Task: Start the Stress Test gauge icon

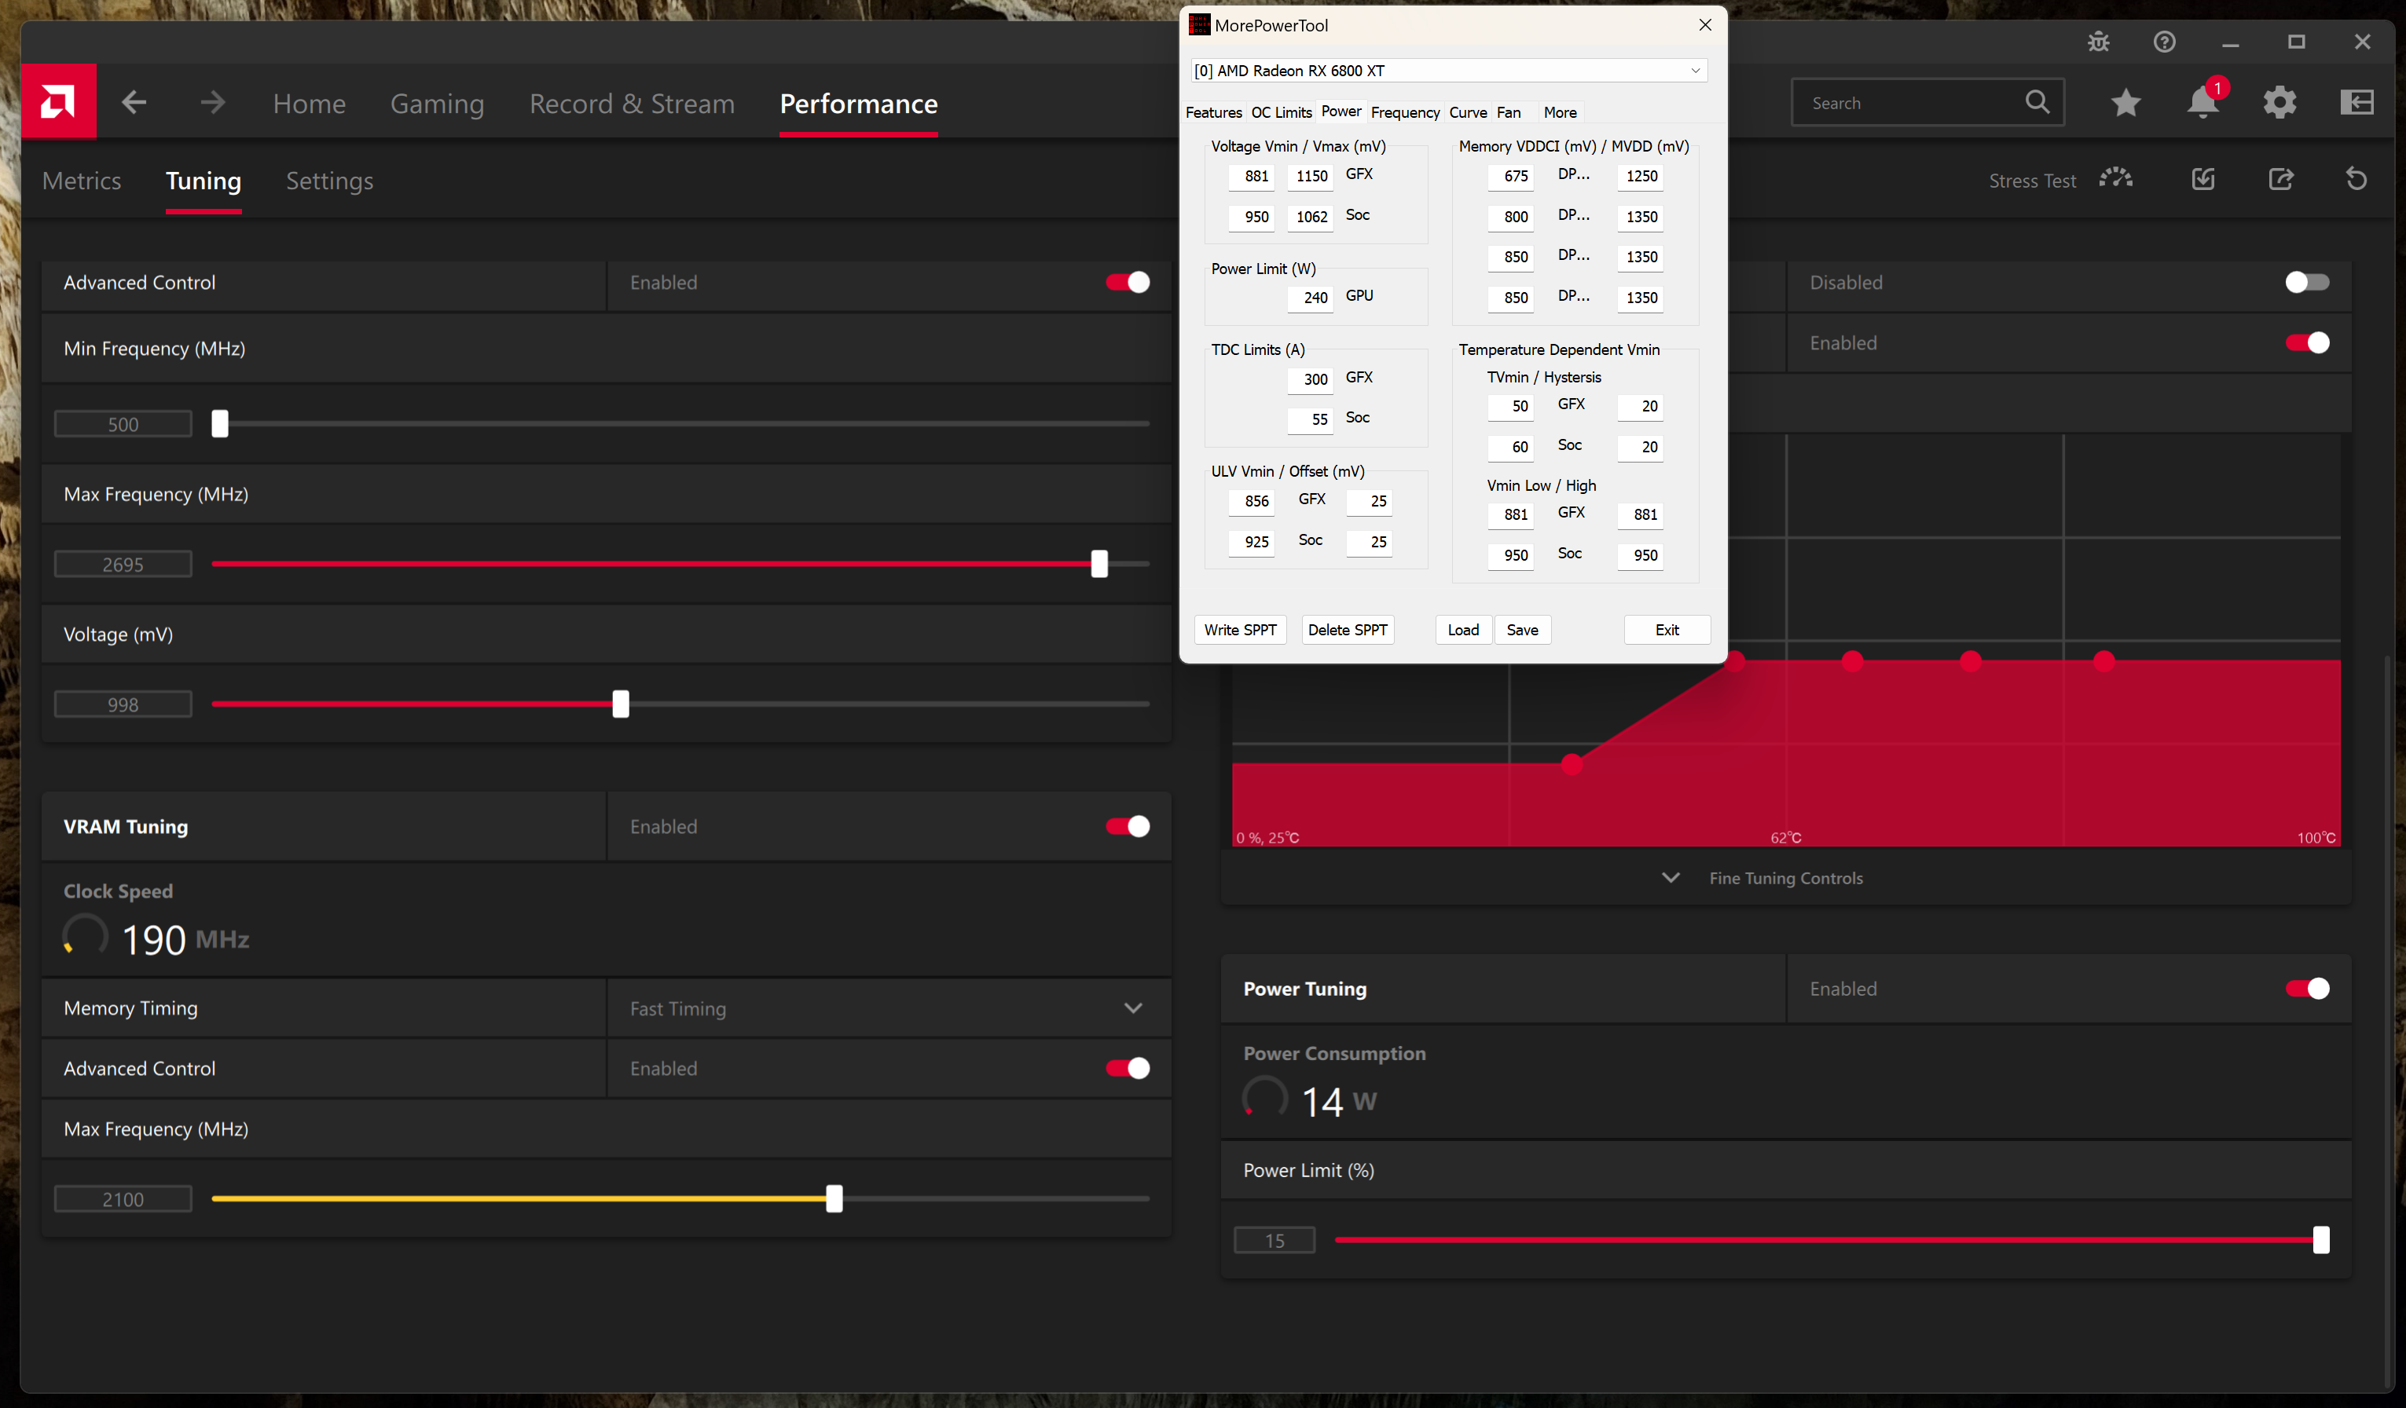Action: pyautogui.click(x=2116, y=178)
